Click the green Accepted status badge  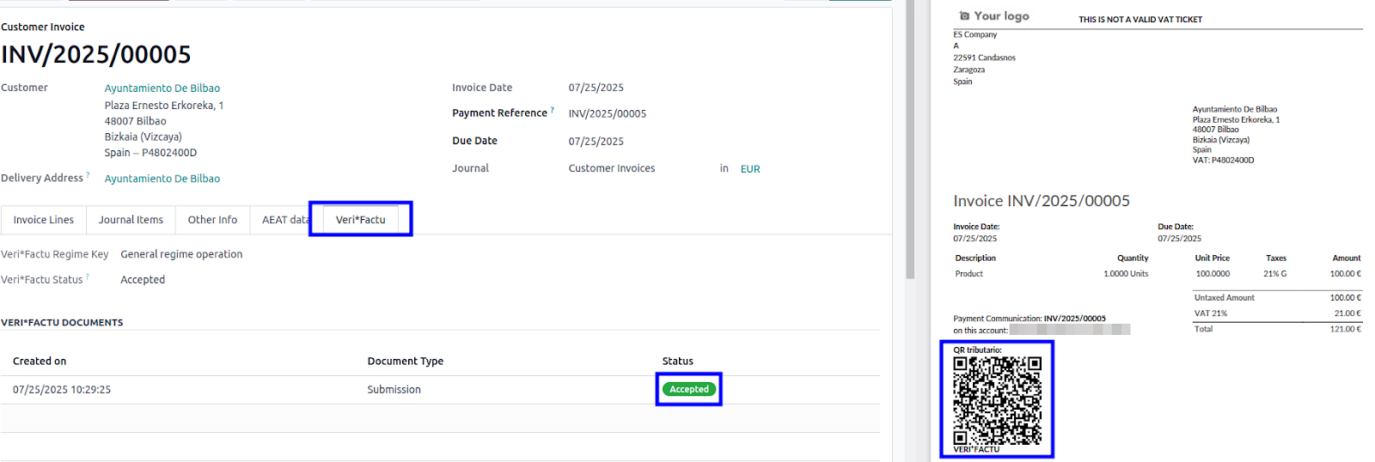[x=688, y=389]
